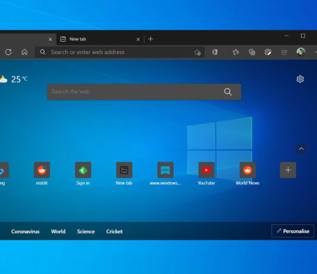Viewport: 317px width, 274px height.
Task: Open the Collections icon
Action: 252,52
